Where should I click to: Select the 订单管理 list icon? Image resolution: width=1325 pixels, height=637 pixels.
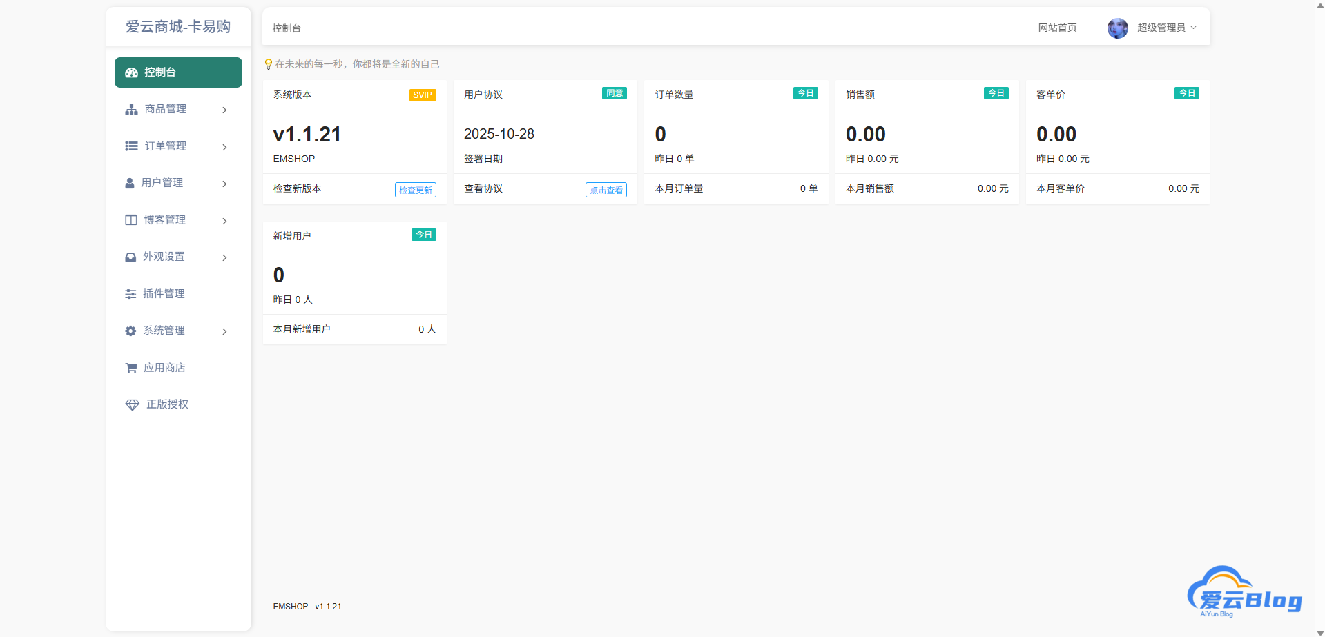point(131,146)
